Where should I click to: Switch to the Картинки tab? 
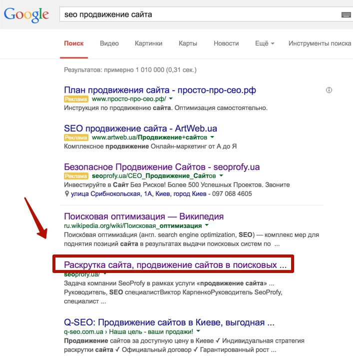point(148,43)
